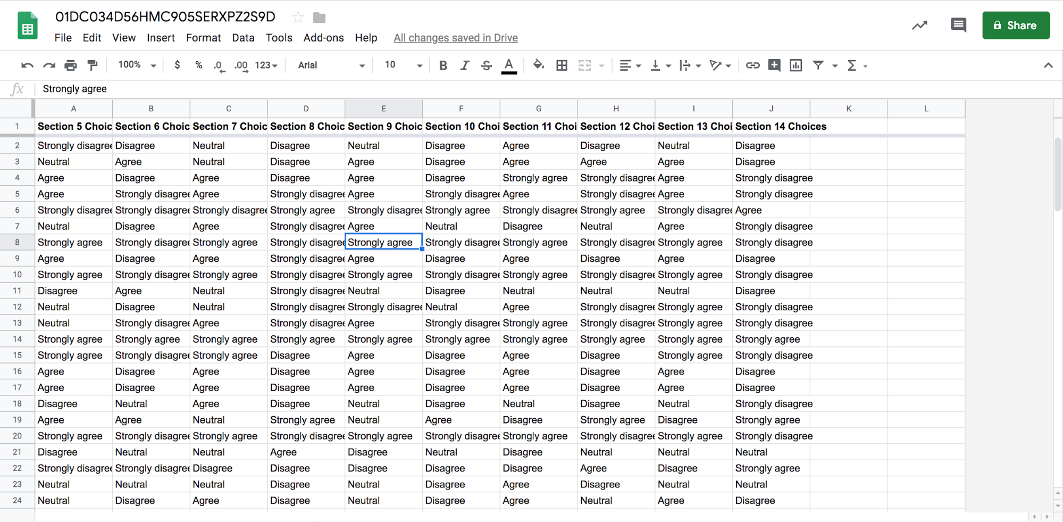Open the text color picker
The image size is (1063, 522).
(509, 65)
